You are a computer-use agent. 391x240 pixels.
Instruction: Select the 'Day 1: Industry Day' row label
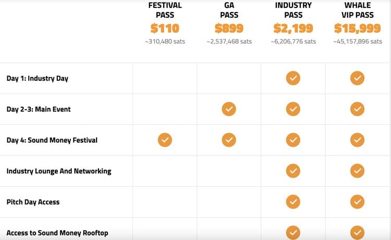click(x=38, y=79)
